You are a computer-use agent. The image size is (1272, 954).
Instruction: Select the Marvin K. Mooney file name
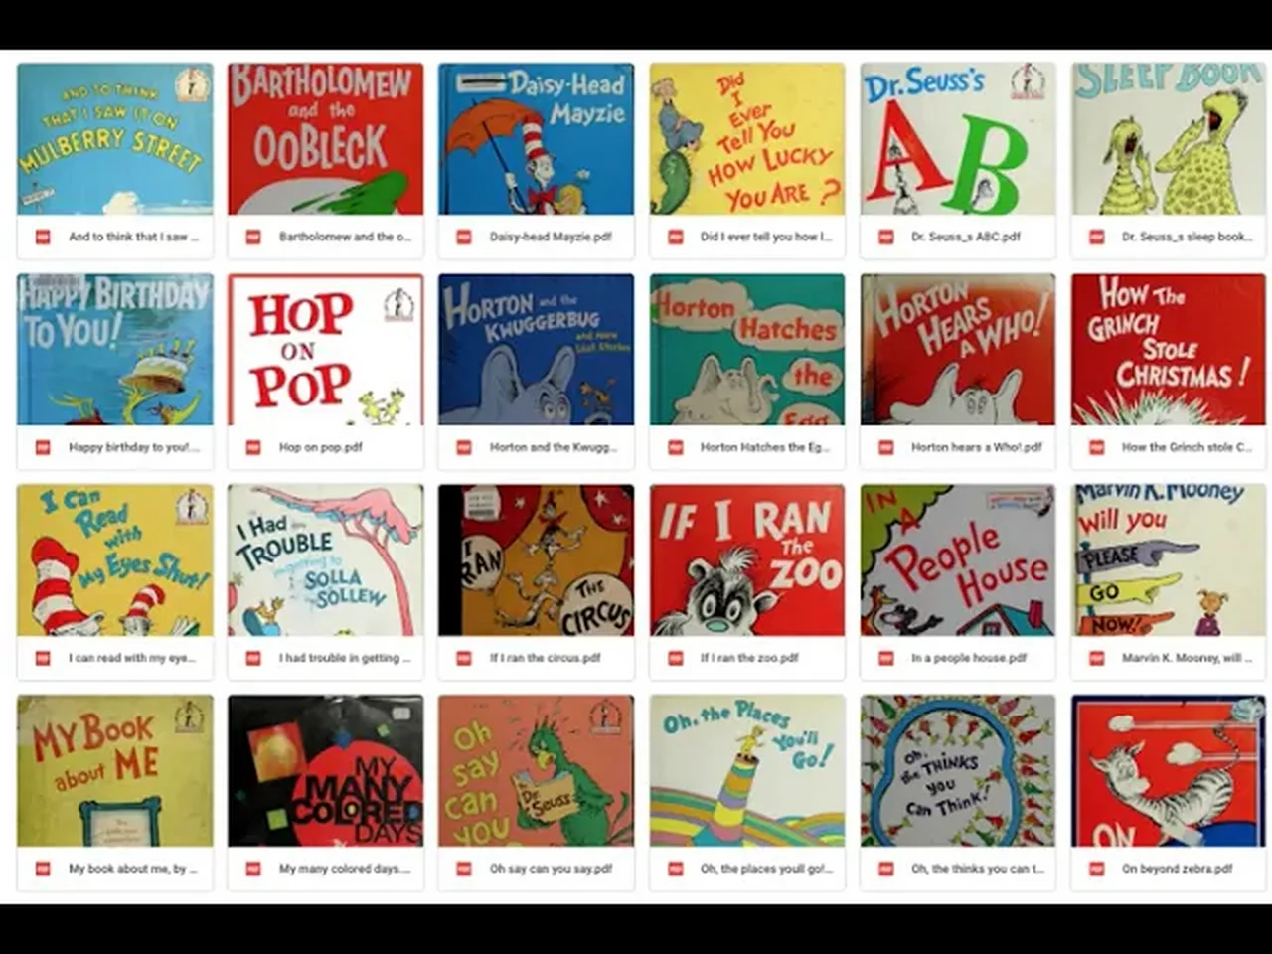pos(1188,658)
